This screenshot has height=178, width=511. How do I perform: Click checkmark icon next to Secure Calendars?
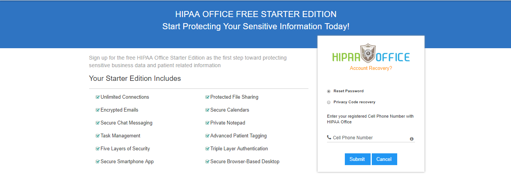tap(208, 110)
